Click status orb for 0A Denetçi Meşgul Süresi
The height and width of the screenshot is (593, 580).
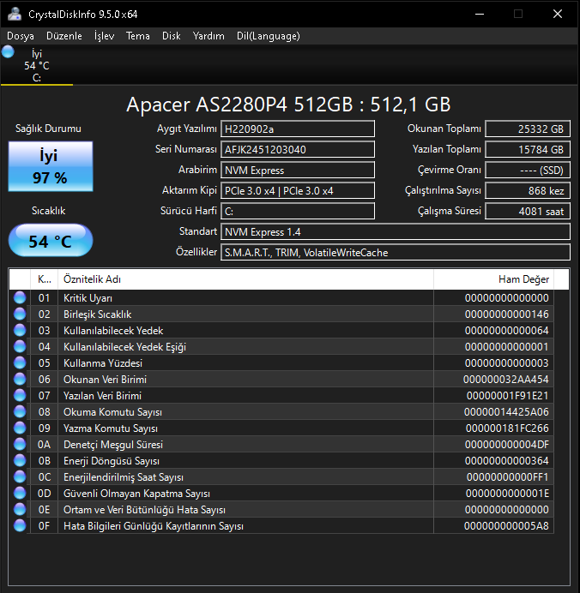(20, 444)
